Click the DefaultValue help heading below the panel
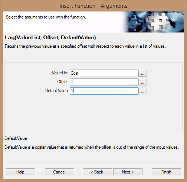This screenshot has width=187, height=182. coord(16,138)
